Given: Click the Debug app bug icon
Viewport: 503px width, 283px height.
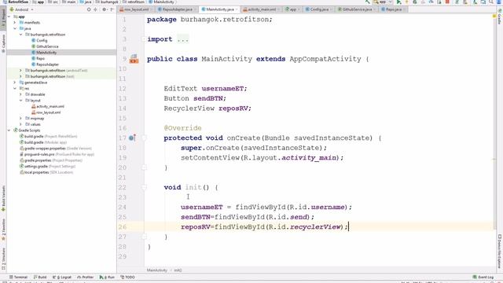Looking at the screenshot, I should pos(415,2).
